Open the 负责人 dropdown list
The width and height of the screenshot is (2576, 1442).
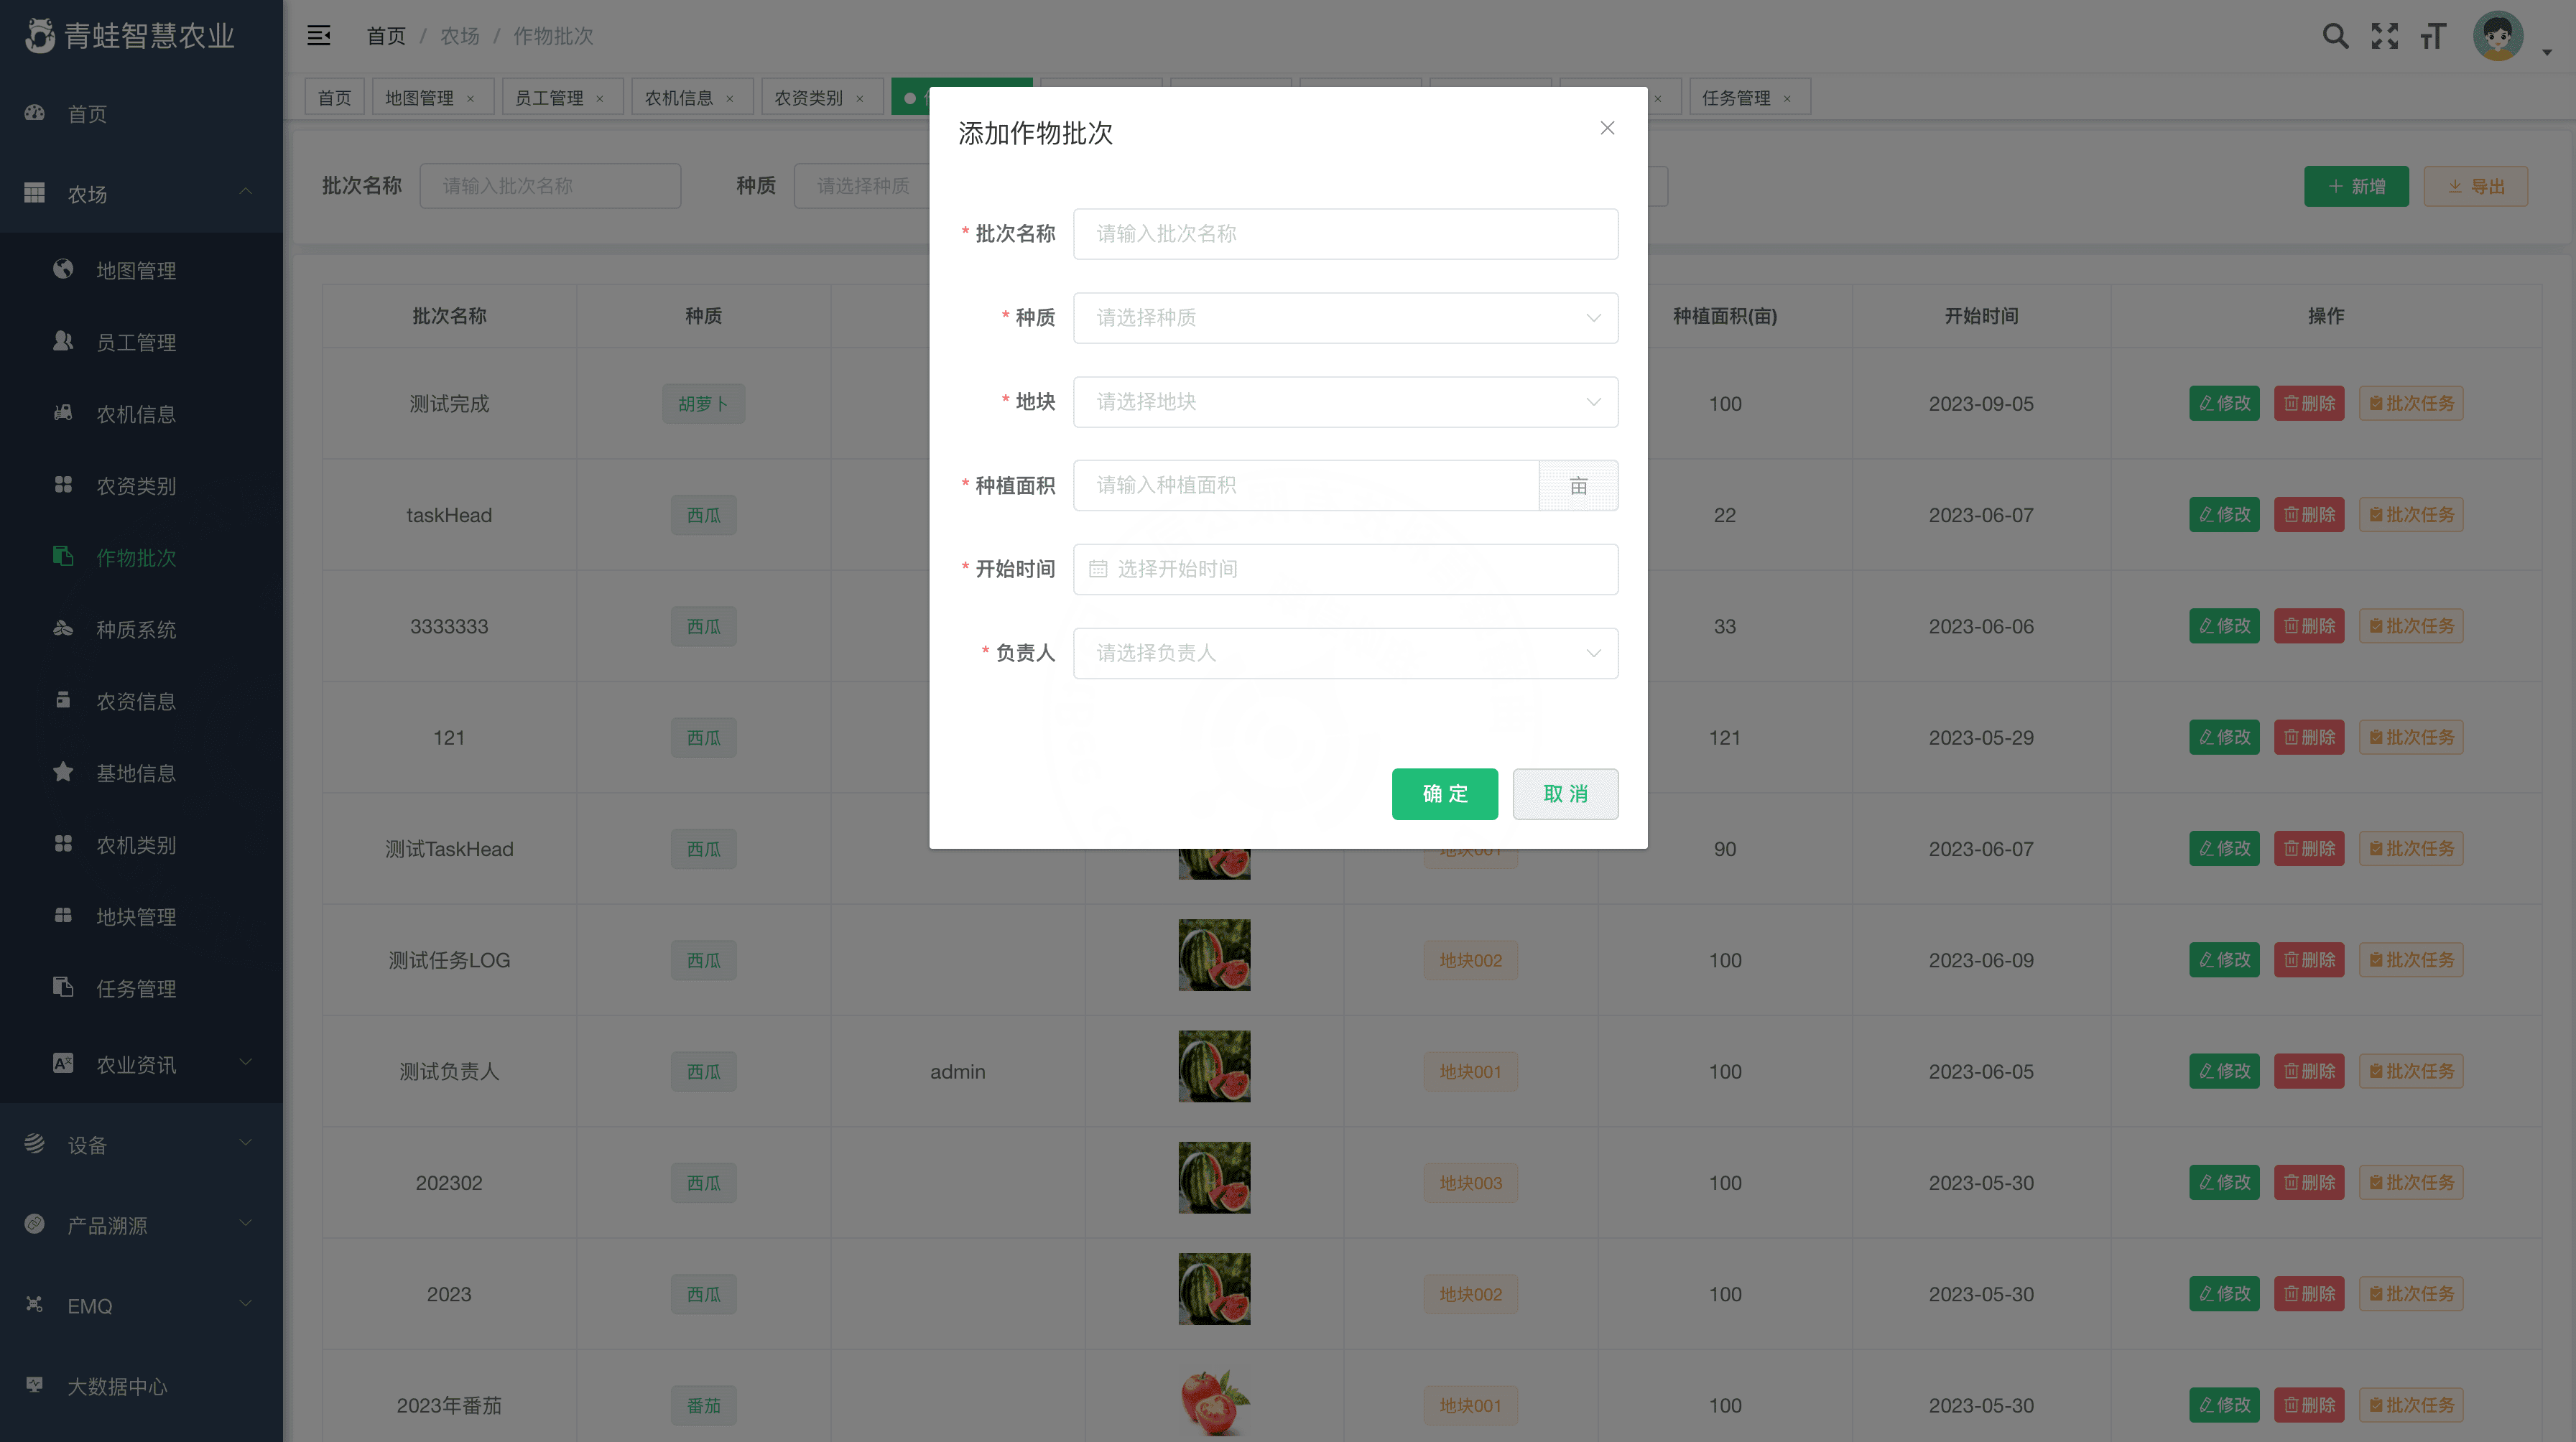(1345, 653)
